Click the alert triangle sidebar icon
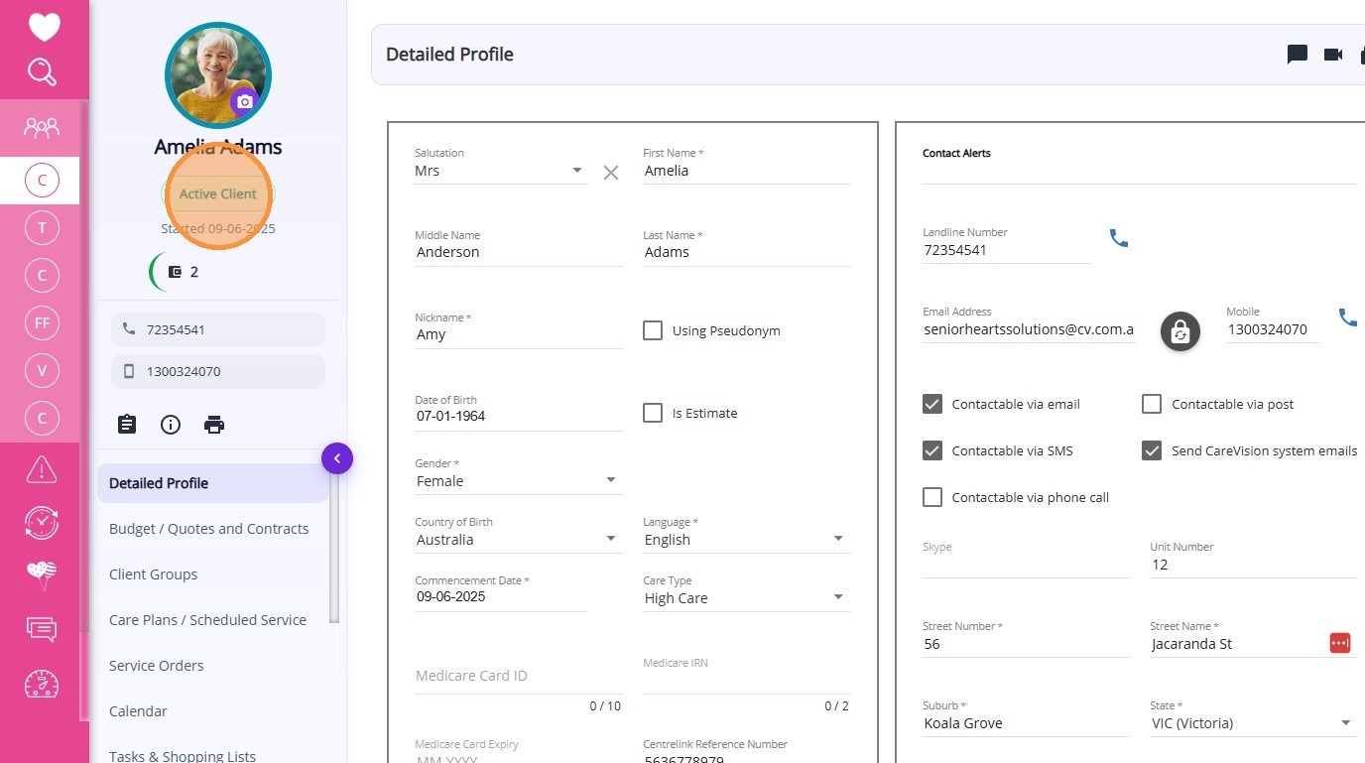The width and height of the screenshot is (1365, 763). coord(42,468)
